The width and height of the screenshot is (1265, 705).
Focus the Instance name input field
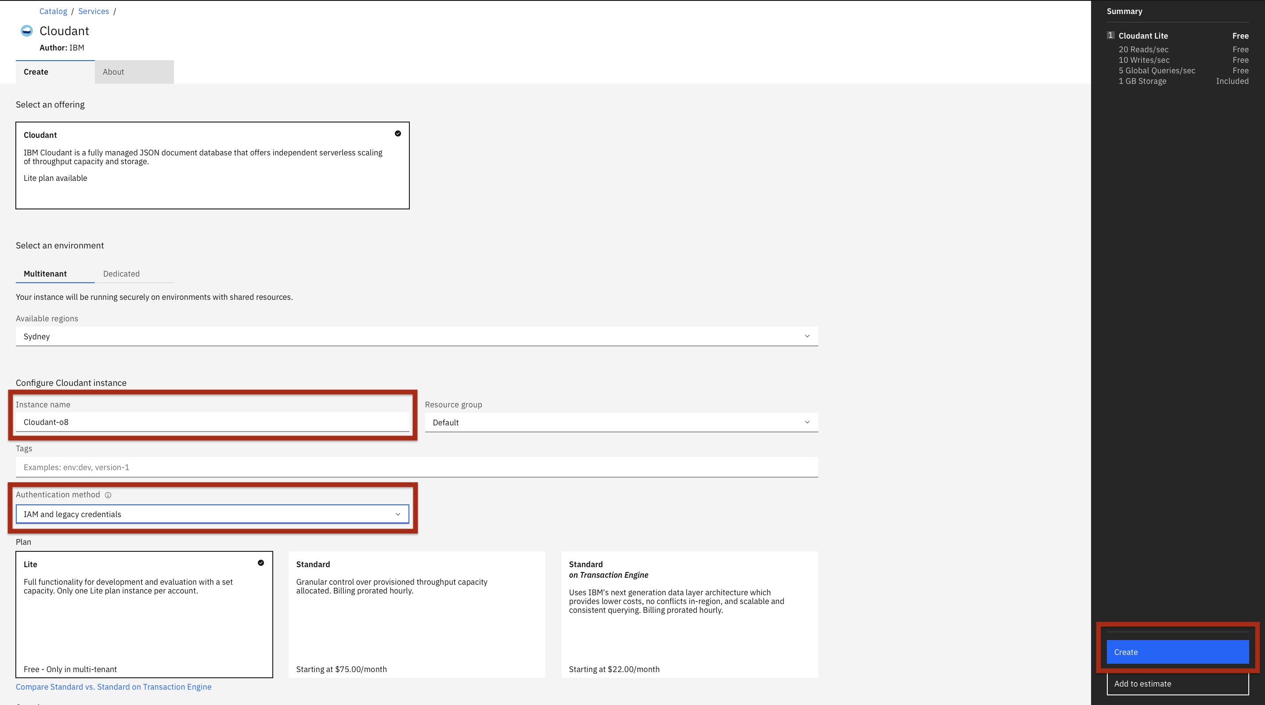[x=213, y=422]
